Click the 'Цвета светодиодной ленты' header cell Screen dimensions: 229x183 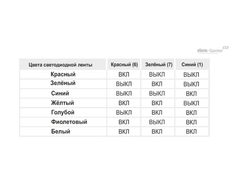(60, 65)
